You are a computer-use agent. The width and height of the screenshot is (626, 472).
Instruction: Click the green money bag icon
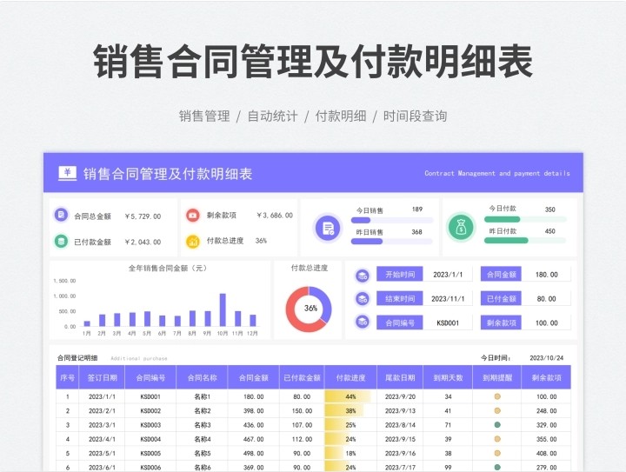(461, 228)
